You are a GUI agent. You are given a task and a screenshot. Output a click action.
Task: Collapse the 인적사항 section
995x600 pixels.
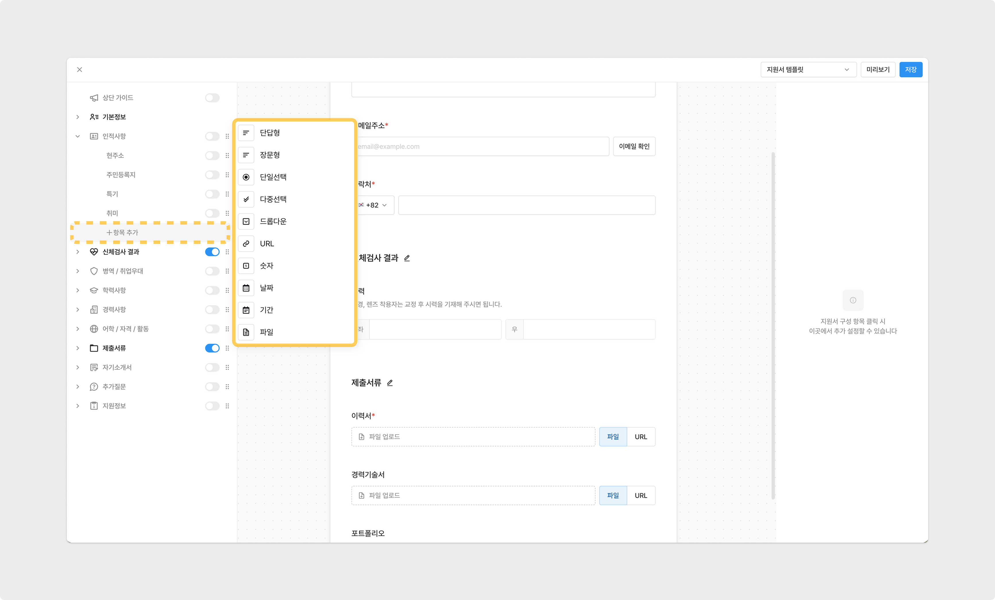pyautogui.click(x=78, y=136)
